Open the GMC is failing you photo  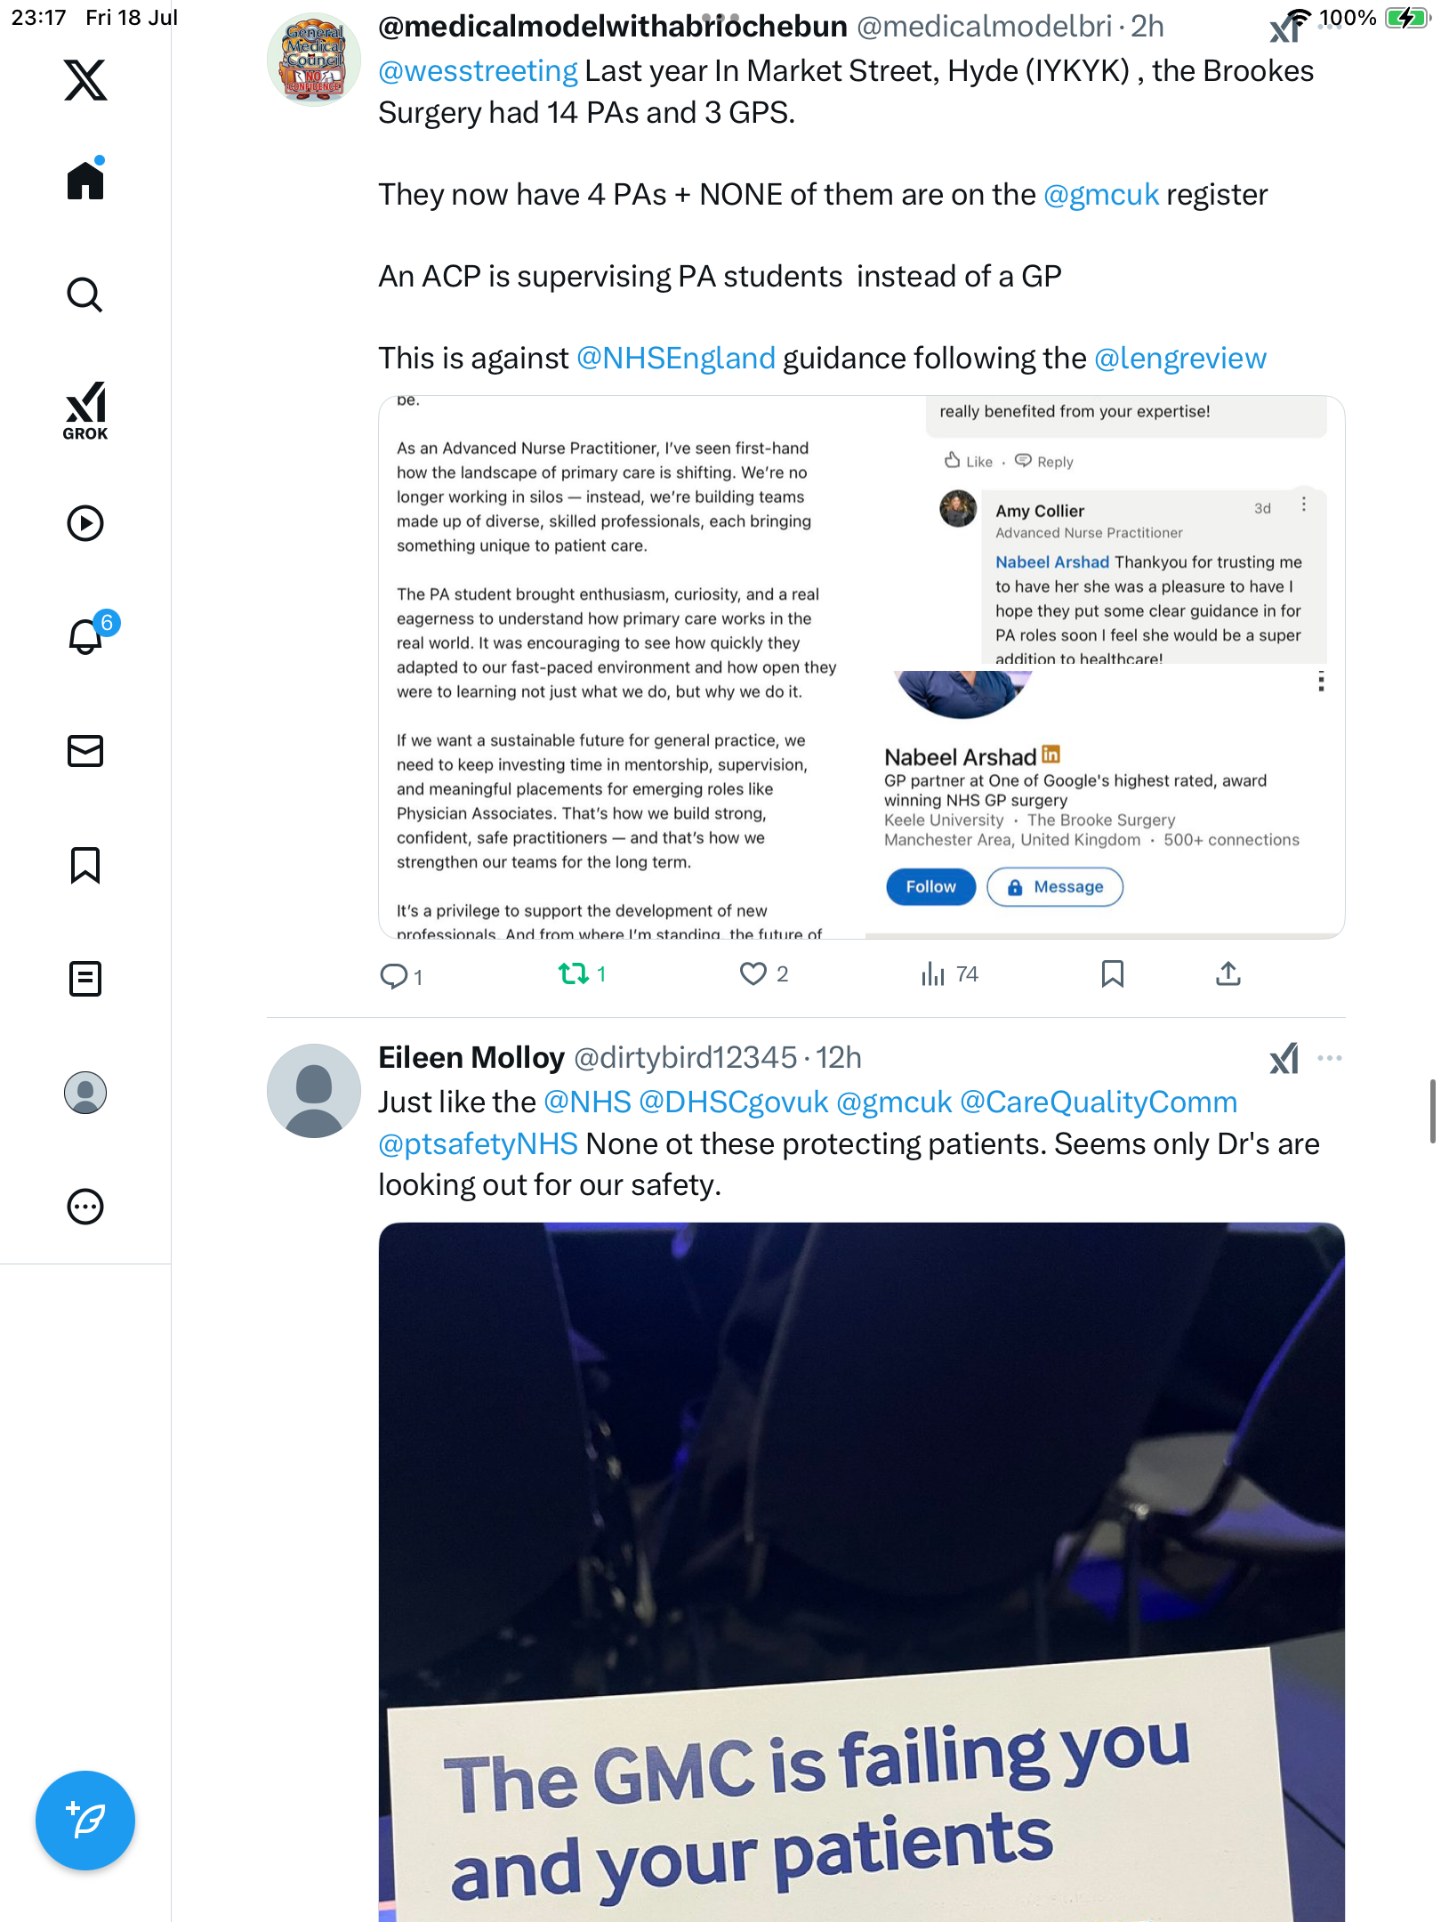click(x=861, y=1571)
